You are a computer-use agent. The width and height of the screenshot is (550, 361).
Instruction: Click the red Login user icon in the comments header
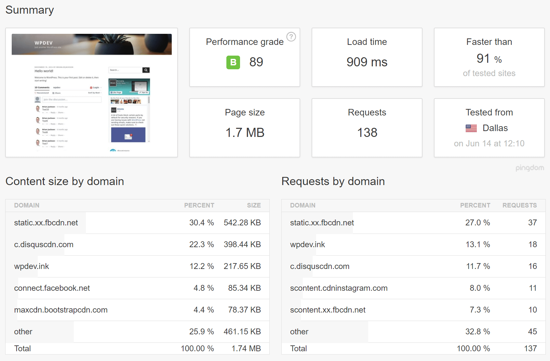click(x=91, y=87)
